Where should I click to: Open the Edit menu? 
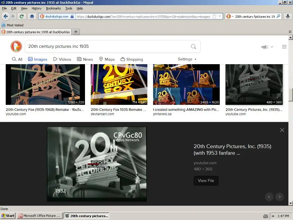14,8
